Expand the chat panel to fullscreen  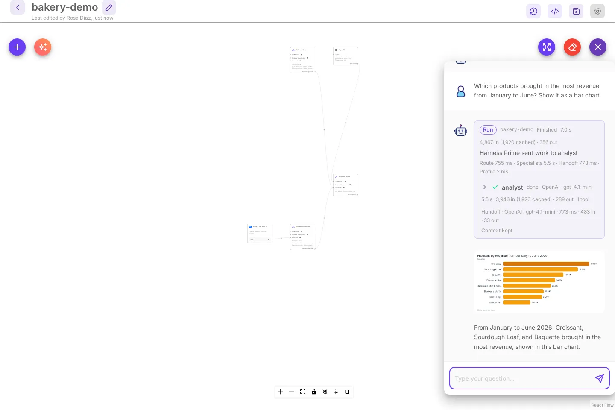547,47
